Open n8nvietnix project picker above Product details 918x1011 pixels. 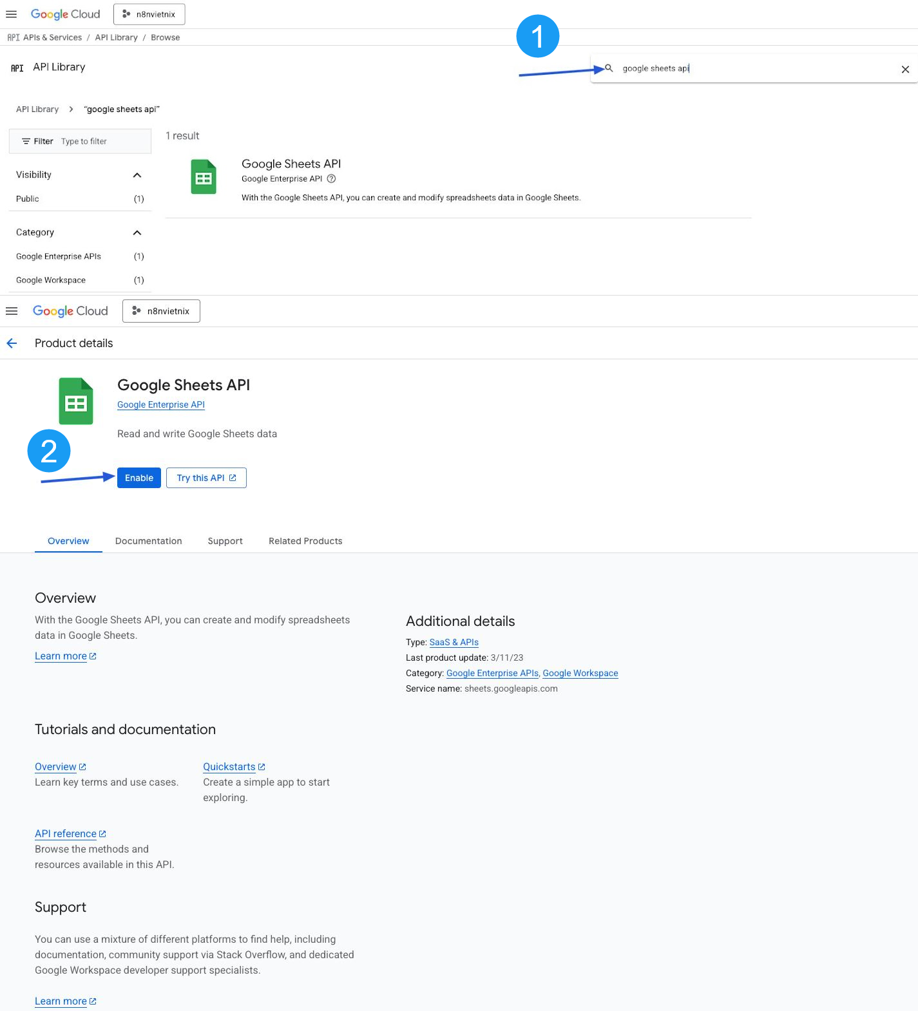pyautogui.click(x=161, y=311)
